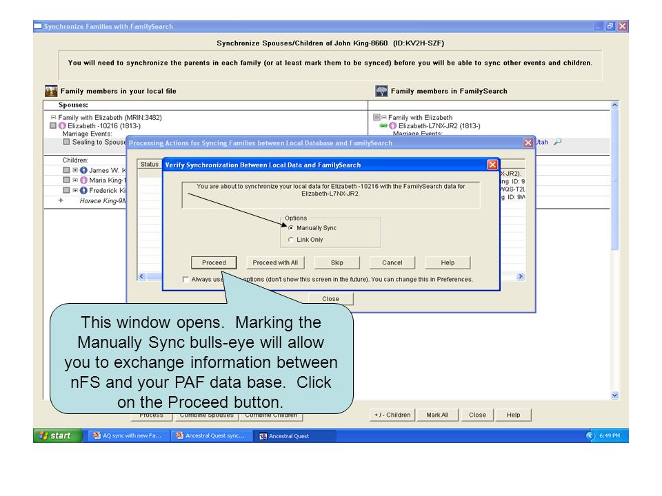Expand the Frederick child entry
The width and height of the screenshot is (662, 496).
pyautogui.click(x=75, y=190)
